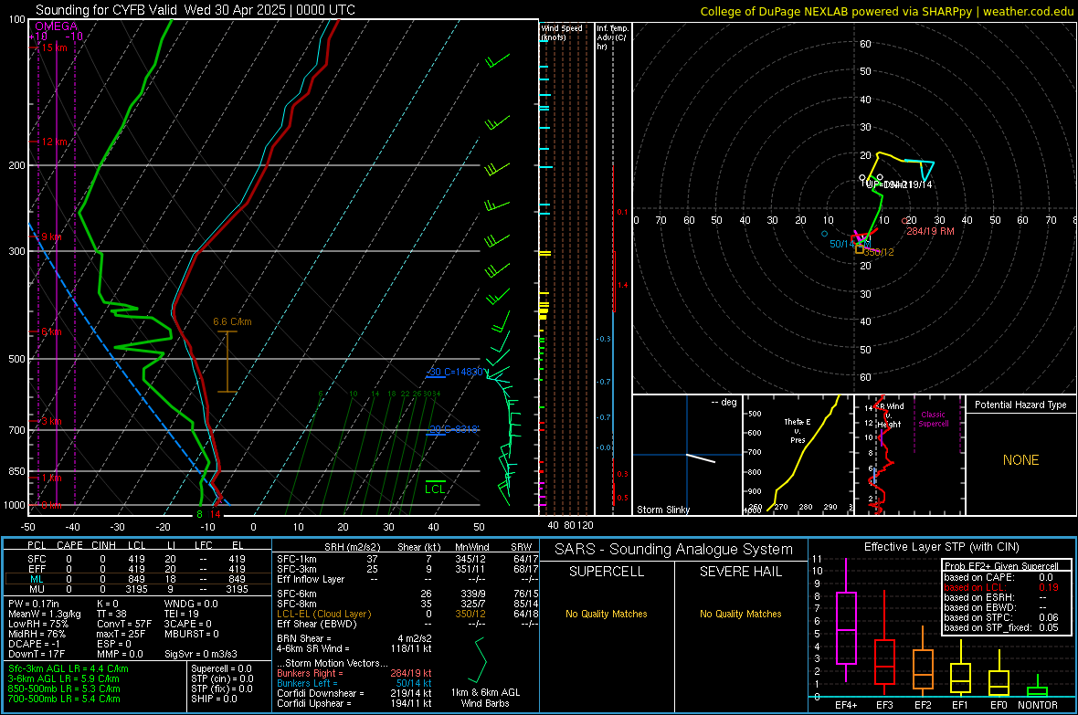
Task: Click the green LCL marker label
Action: [435, 489]
